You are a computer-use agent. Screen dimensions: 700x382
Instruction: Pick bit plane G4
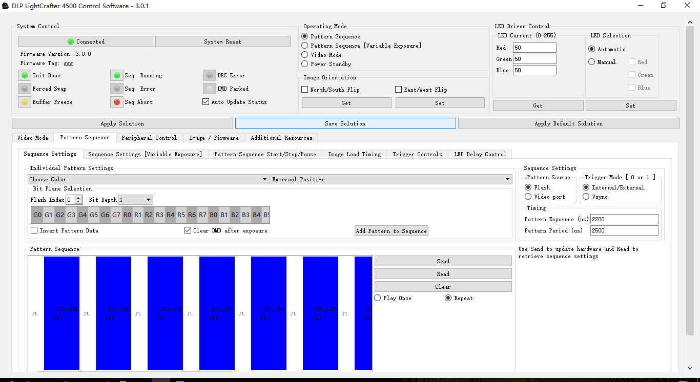click(83, 215)
